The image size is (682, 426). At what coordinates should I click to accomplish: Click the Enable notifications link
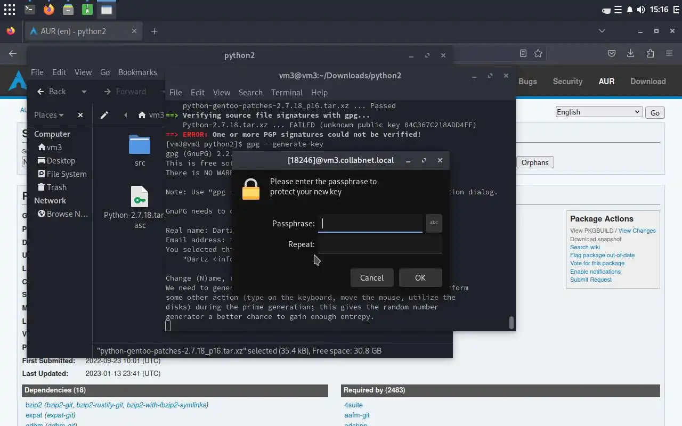coord(595,272)
